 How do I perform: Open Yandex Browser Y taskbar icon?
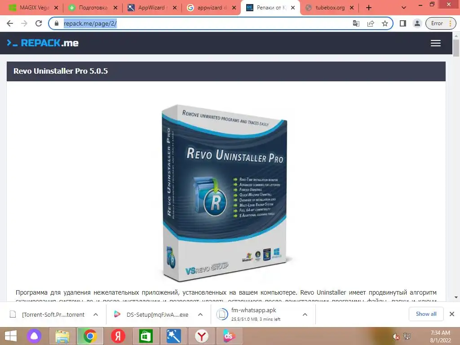(x=202, y=336)
